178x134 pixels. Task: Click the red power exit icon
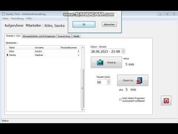coord(166,100)
